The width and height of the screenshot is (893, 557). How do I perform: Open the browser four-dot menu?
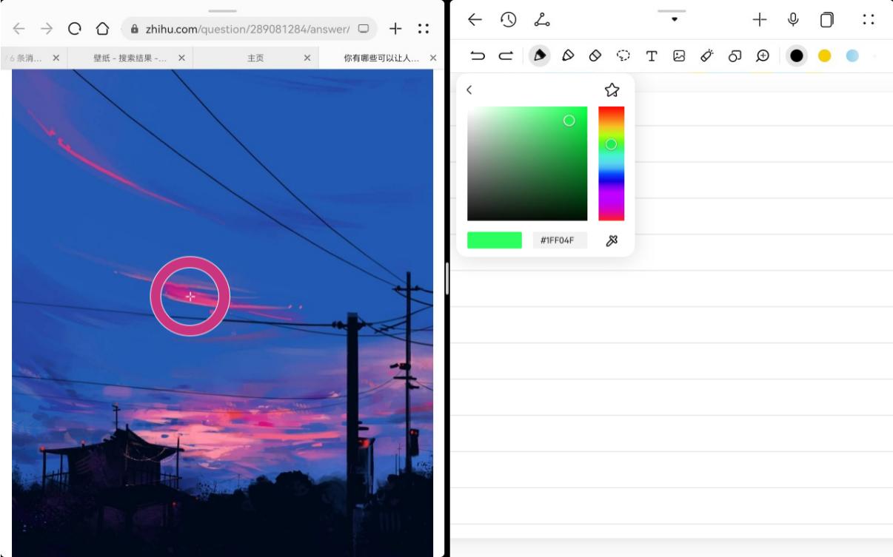pos(424,29)
